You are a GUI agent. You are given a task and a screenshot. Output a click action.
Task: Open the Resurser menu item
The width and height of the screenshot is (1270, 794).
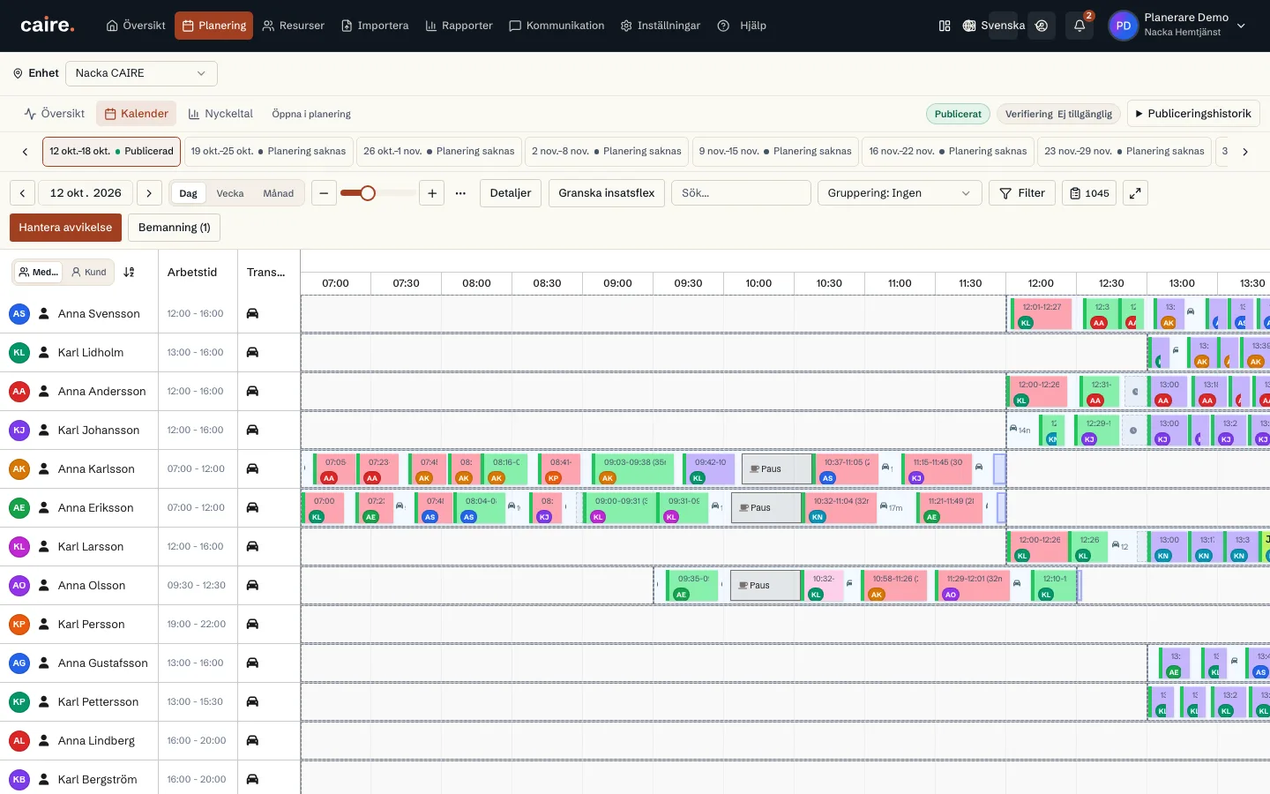pyautogui.click(x=294, y=26)
